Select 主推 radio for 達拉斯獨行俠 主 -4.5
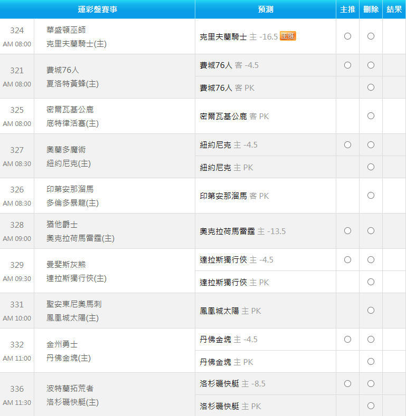This screenshot has height=416, width=406. pyautogui.click(x=347, y=259)
